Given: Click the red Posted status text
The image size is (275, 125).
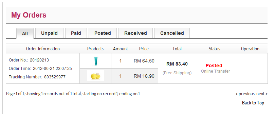Looking at the screenshot, I should click(x=214, y=66).
